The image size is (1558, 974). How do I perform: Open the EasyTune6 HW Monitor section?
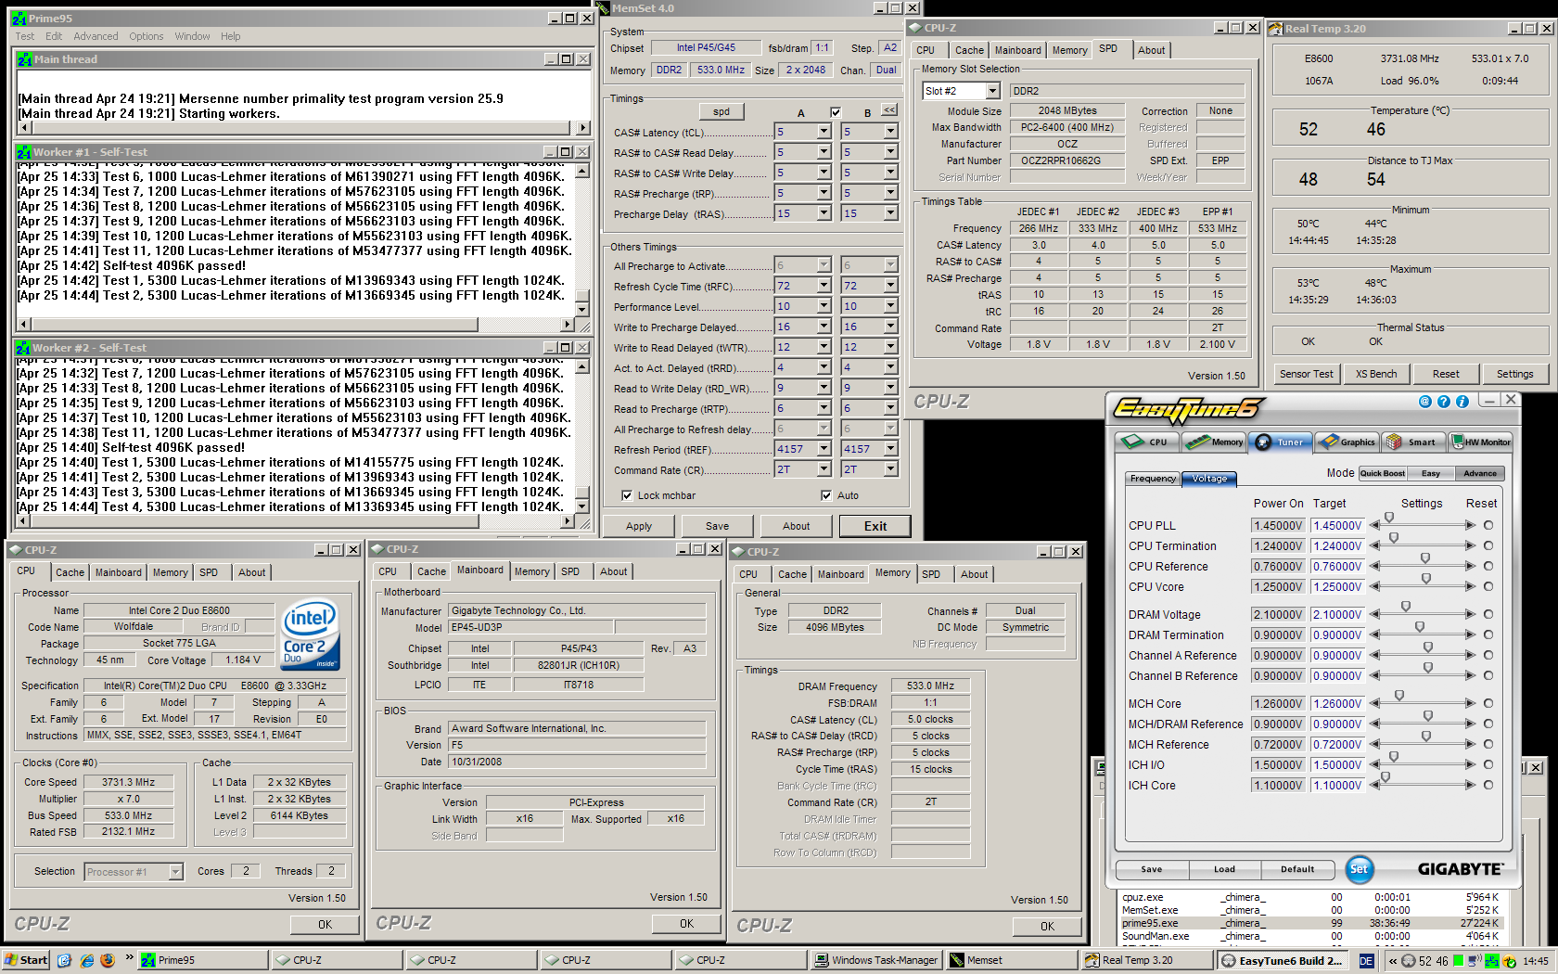[1480, 442]
